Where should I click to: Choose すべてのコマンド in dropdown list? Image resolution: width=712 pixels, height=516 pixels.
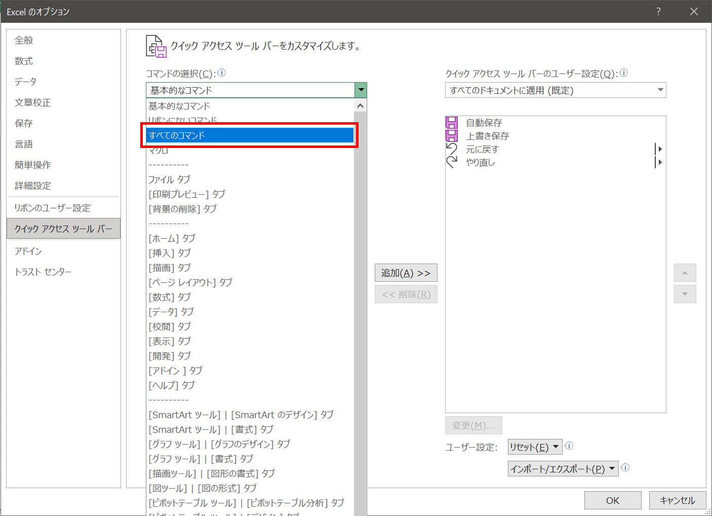click(x=250, y=135)
